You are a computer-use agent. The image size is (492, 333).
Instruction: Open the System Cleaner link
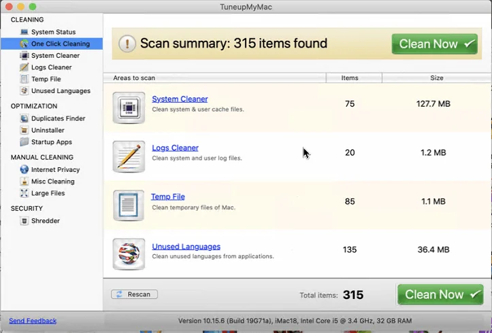tap(180, 99)
